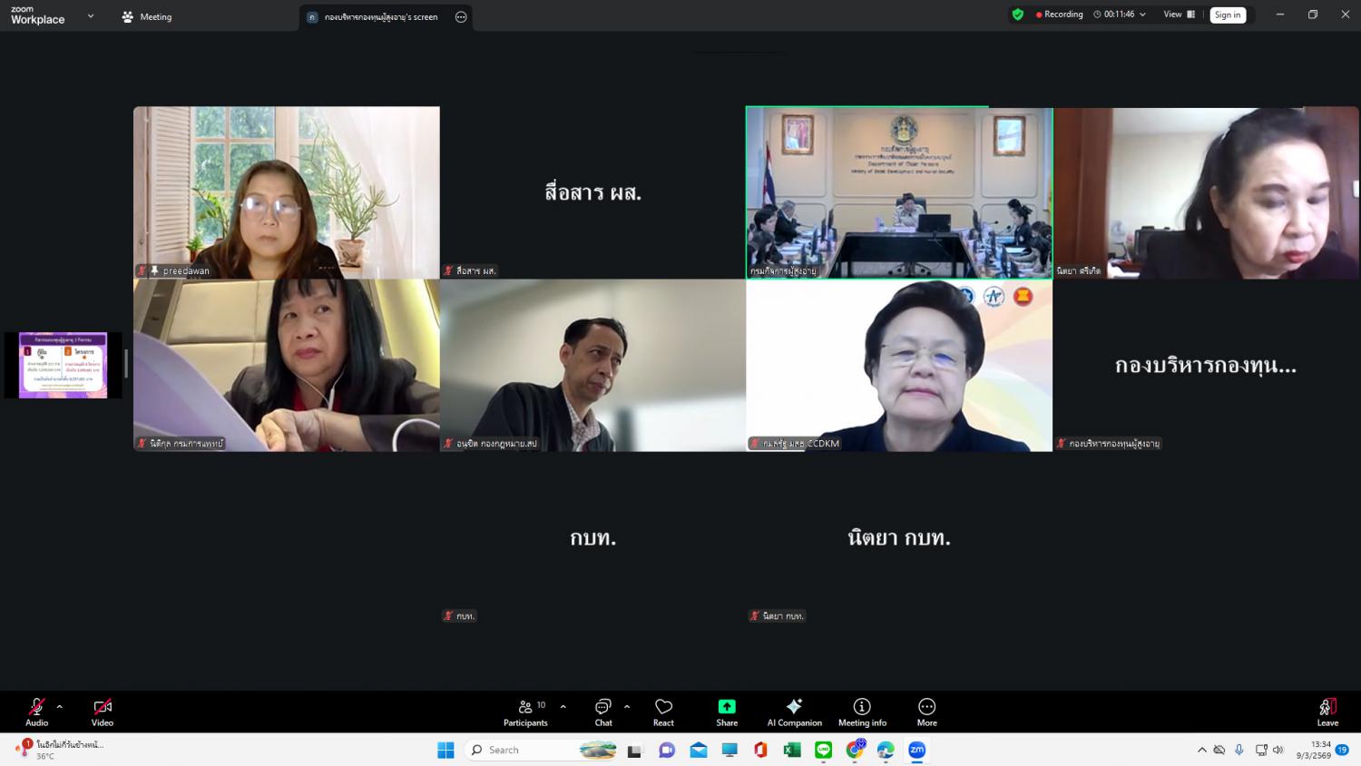Open the More options menu
The height and width of the screenshot is (766, 1361).
coord(926,711)
